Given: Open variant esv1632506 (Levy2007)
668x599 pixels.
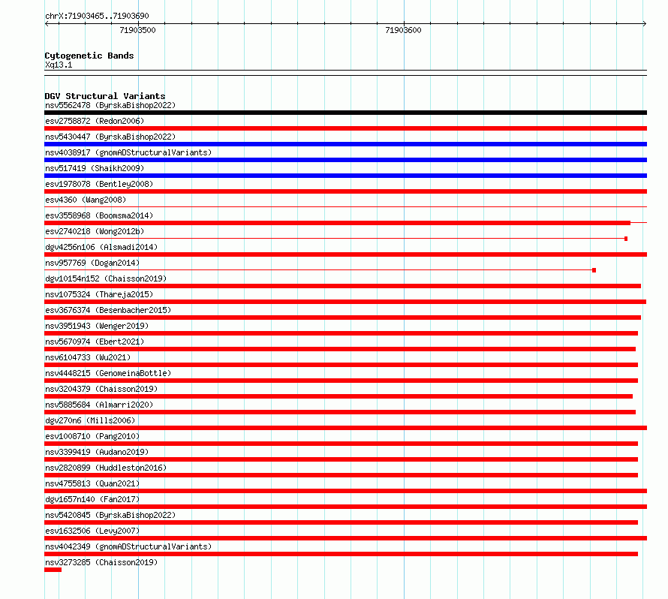Looking at the screenshot, I should [x=92, y=531].
